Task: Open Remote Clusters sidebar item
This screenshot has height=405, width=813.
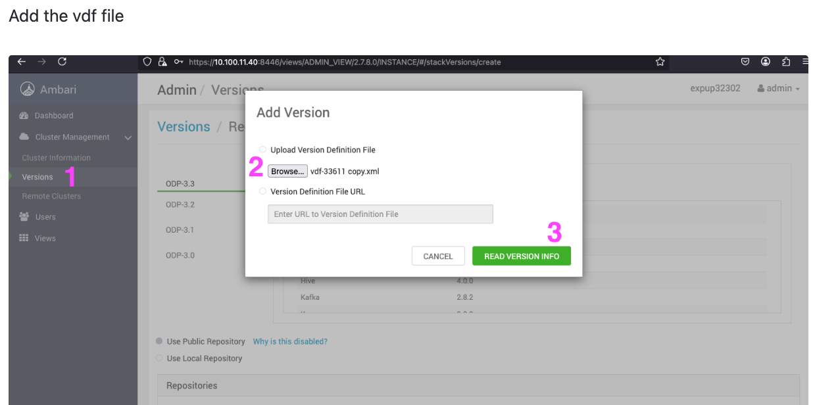Action: pos(51,196)
